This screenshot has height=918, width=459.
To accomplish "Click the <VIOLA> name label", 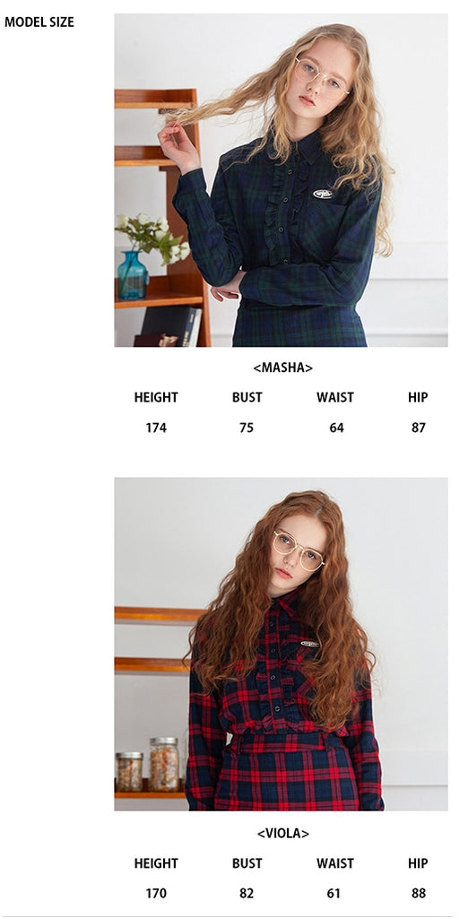I will [282, 833].
